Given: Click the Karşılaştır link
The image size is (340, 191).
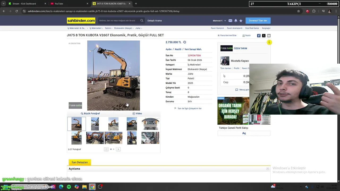Looking at the screenshot, I should point(266,28).
